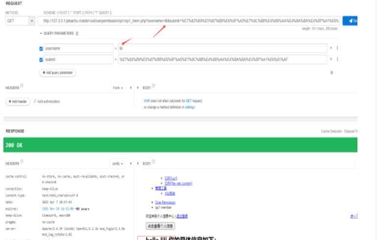This screenshot has height=240, width=377.
Task: Click the help icon next to request BODY
Action: click(x=154, y=86)
